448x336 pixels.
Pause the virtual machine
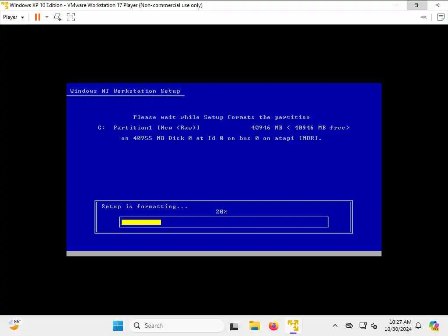coord(38,17)
